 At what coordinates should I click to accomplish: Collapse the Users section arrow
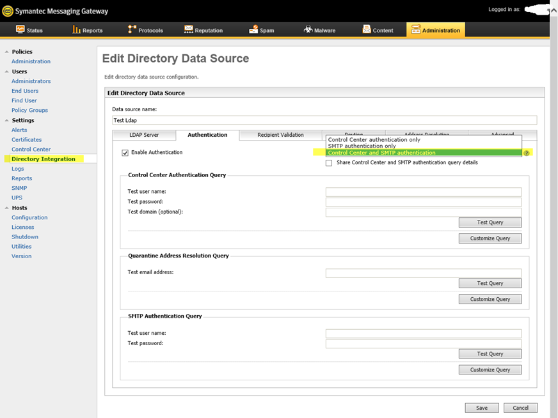coord(6,72)
